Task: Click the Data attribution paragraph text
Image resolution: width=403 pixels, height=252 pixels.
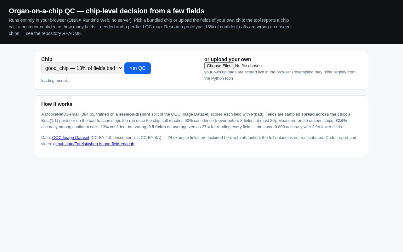Action: [199, 140]
